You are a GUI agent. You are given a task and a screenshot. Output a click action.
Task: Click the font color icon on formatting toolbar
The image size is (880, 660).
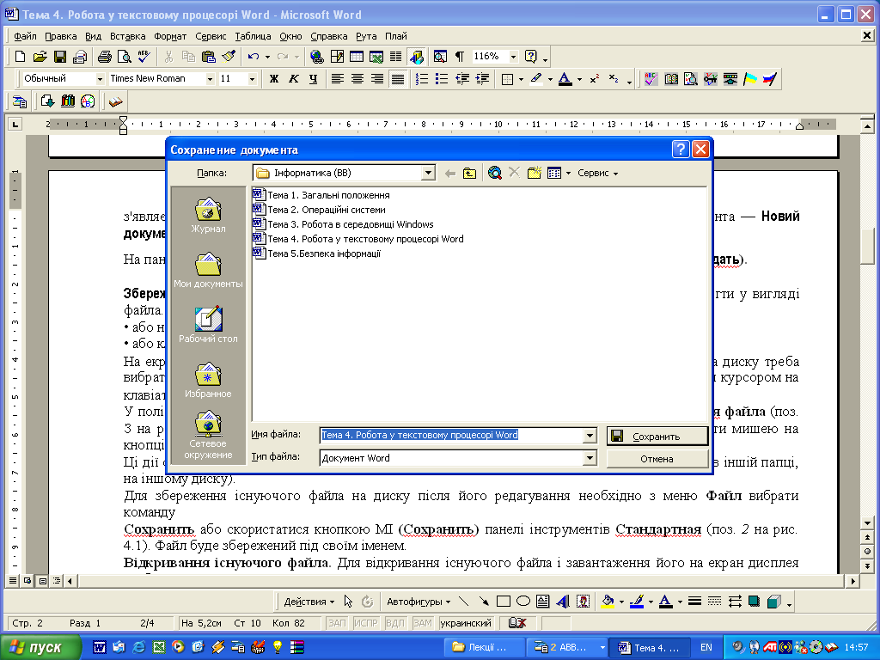(565, 79)
